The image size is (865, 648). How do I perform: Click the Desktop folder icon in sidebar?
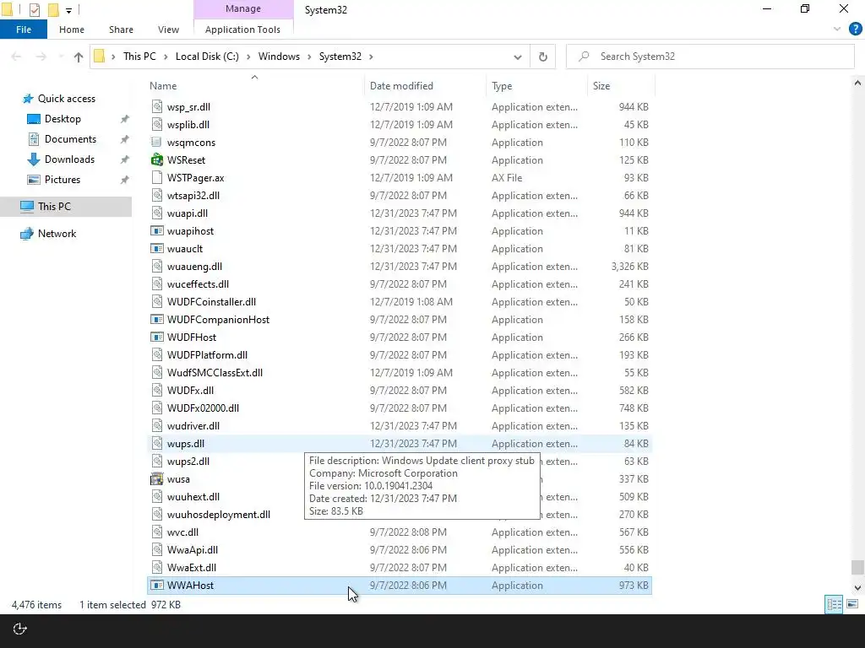[x=34, y=119]
